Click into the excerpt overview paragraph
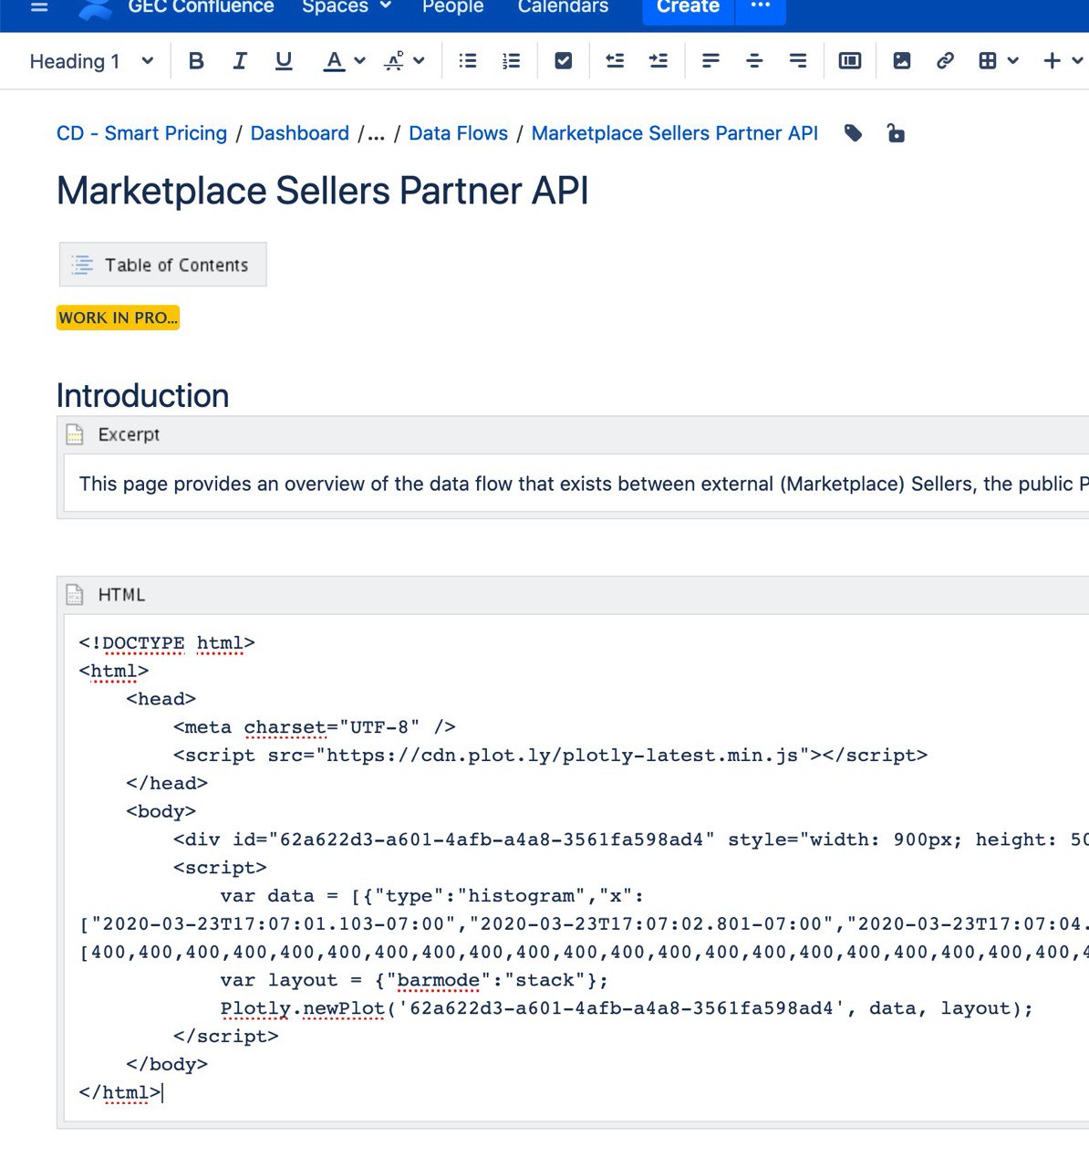Screen dimensions: 1089x1168 click(584, 484)
